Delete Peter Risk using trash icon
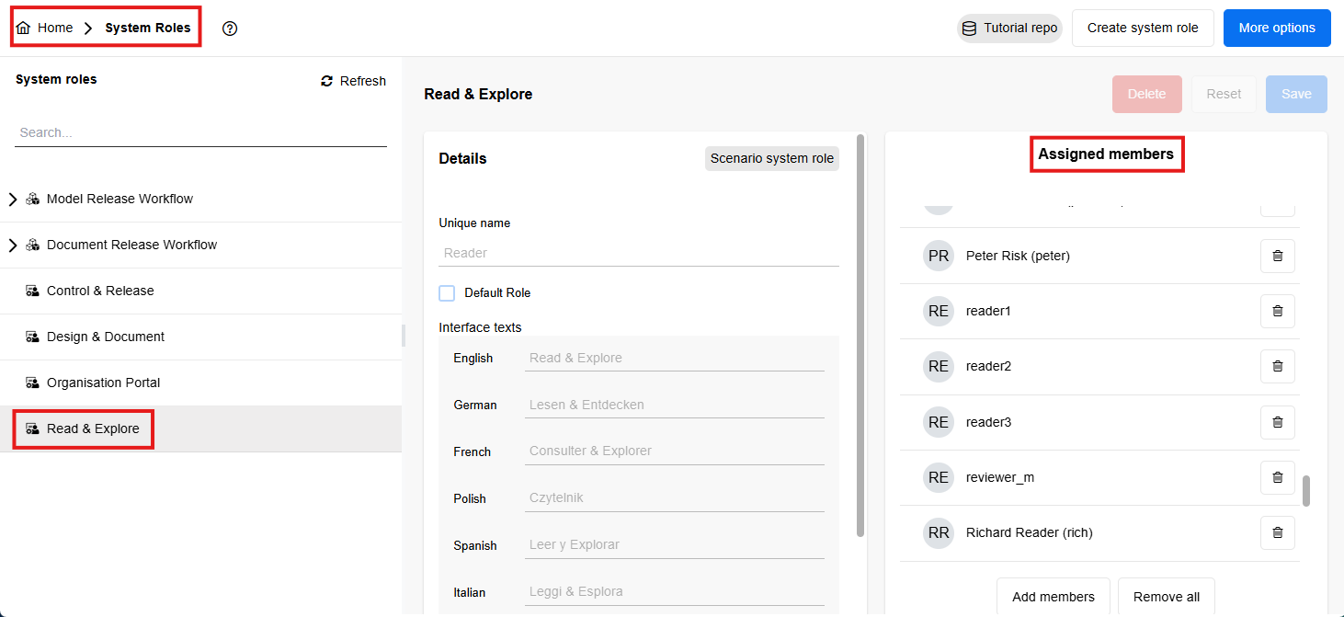1344x617 pixels. (1277, 256)
